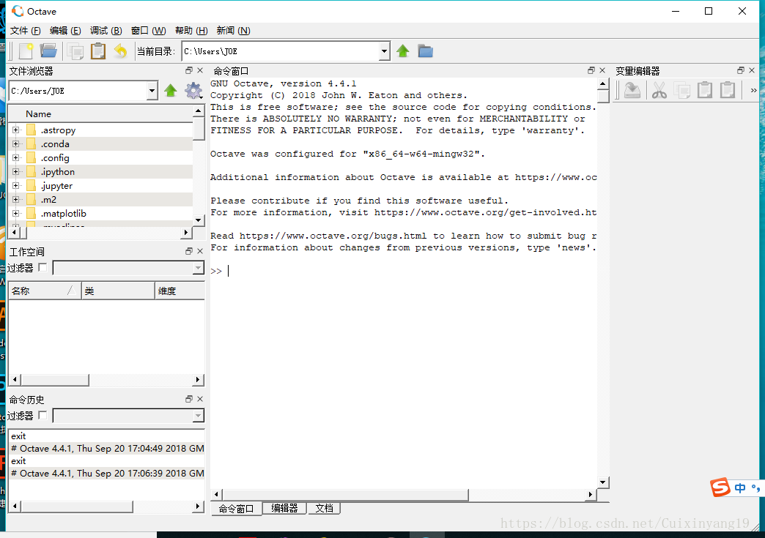Click Copy icon in variable editor

[x=682, y=90]
